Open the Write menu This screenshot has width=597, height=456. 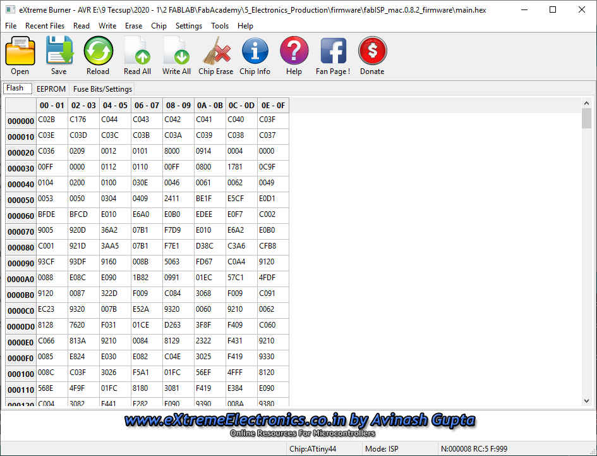(107, 26)
